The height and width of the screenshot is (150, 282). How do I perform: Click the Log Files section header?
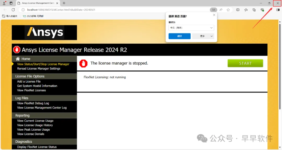pyautogui.click(x=44, y=98)
